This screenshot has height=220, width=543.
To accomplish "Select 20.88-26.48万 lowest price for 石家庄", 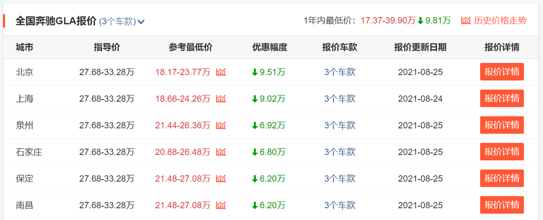I will (x=183, y=152).
